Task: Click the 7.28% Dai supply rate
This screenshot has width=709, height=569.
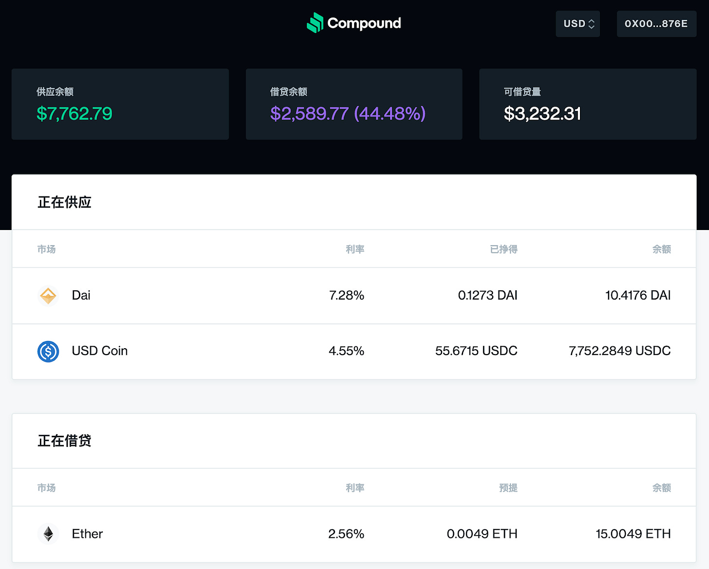Action: point(347,296)
